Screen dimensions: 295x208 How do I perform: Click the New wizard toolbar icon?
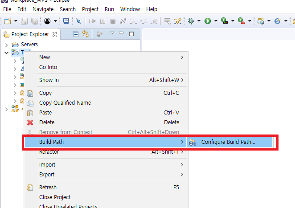click(x=8, y=21)
